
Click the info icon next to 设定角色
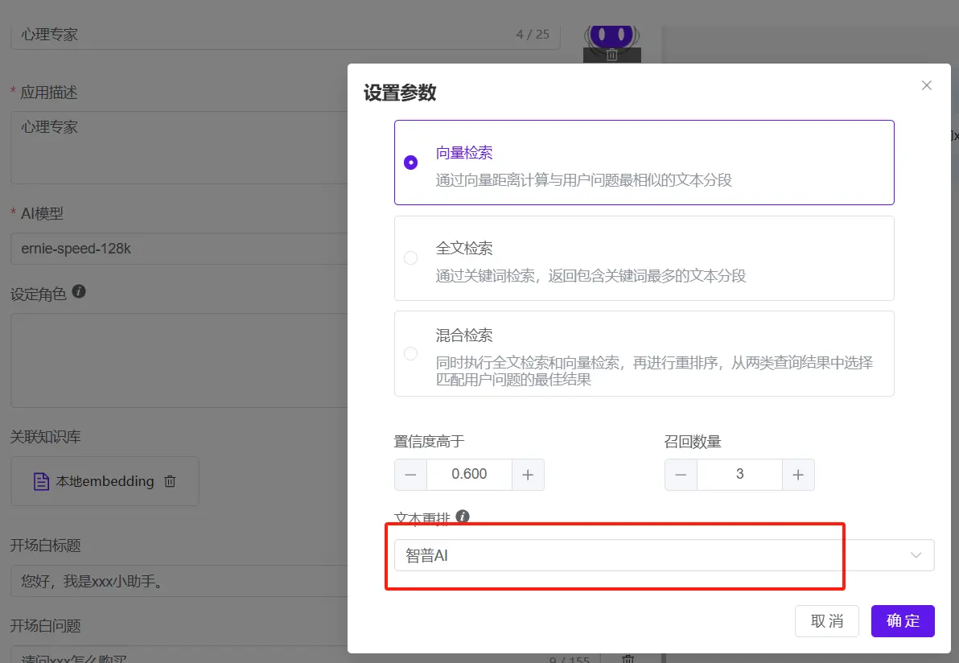79,291
